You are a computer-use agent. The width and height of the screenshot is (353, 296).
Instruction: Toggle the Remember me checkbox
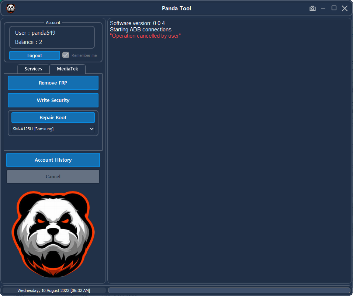coord(65,55)
